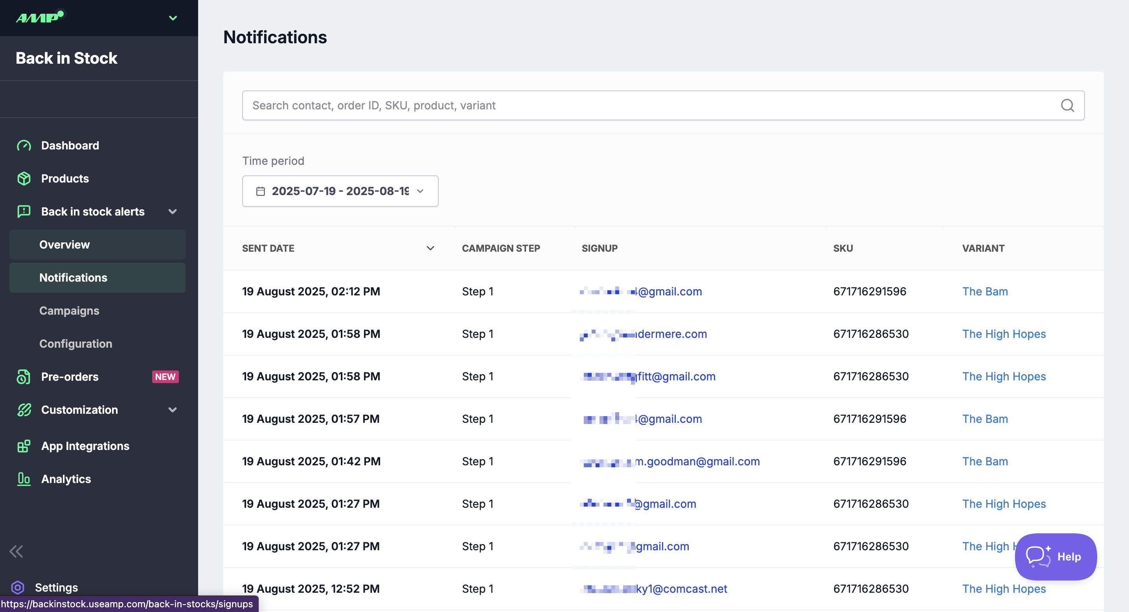Expand the Customization section chevron
This screenshot has width=1129, height=612.
pos(173,410)
